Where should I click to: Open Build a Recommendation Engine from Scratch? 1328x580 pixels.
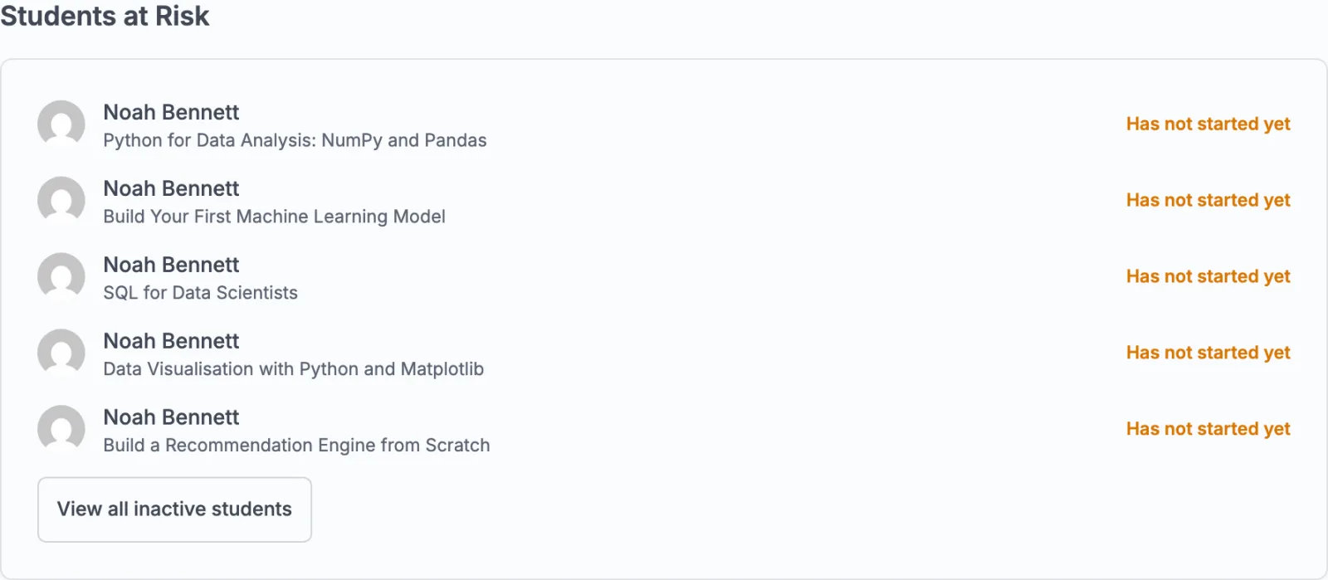(x=296, y=446)
